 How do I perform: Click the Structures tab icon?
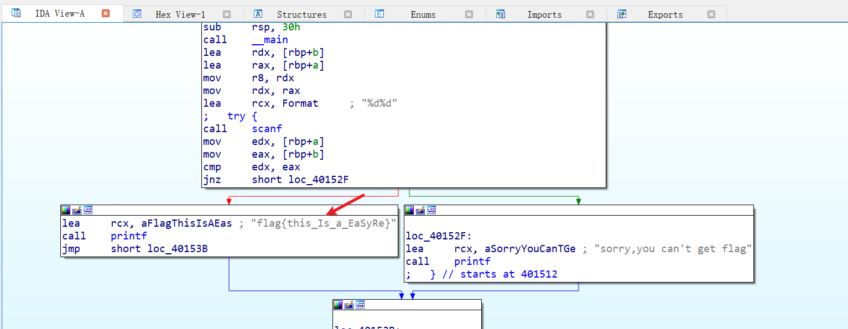(x=258, y=14)
